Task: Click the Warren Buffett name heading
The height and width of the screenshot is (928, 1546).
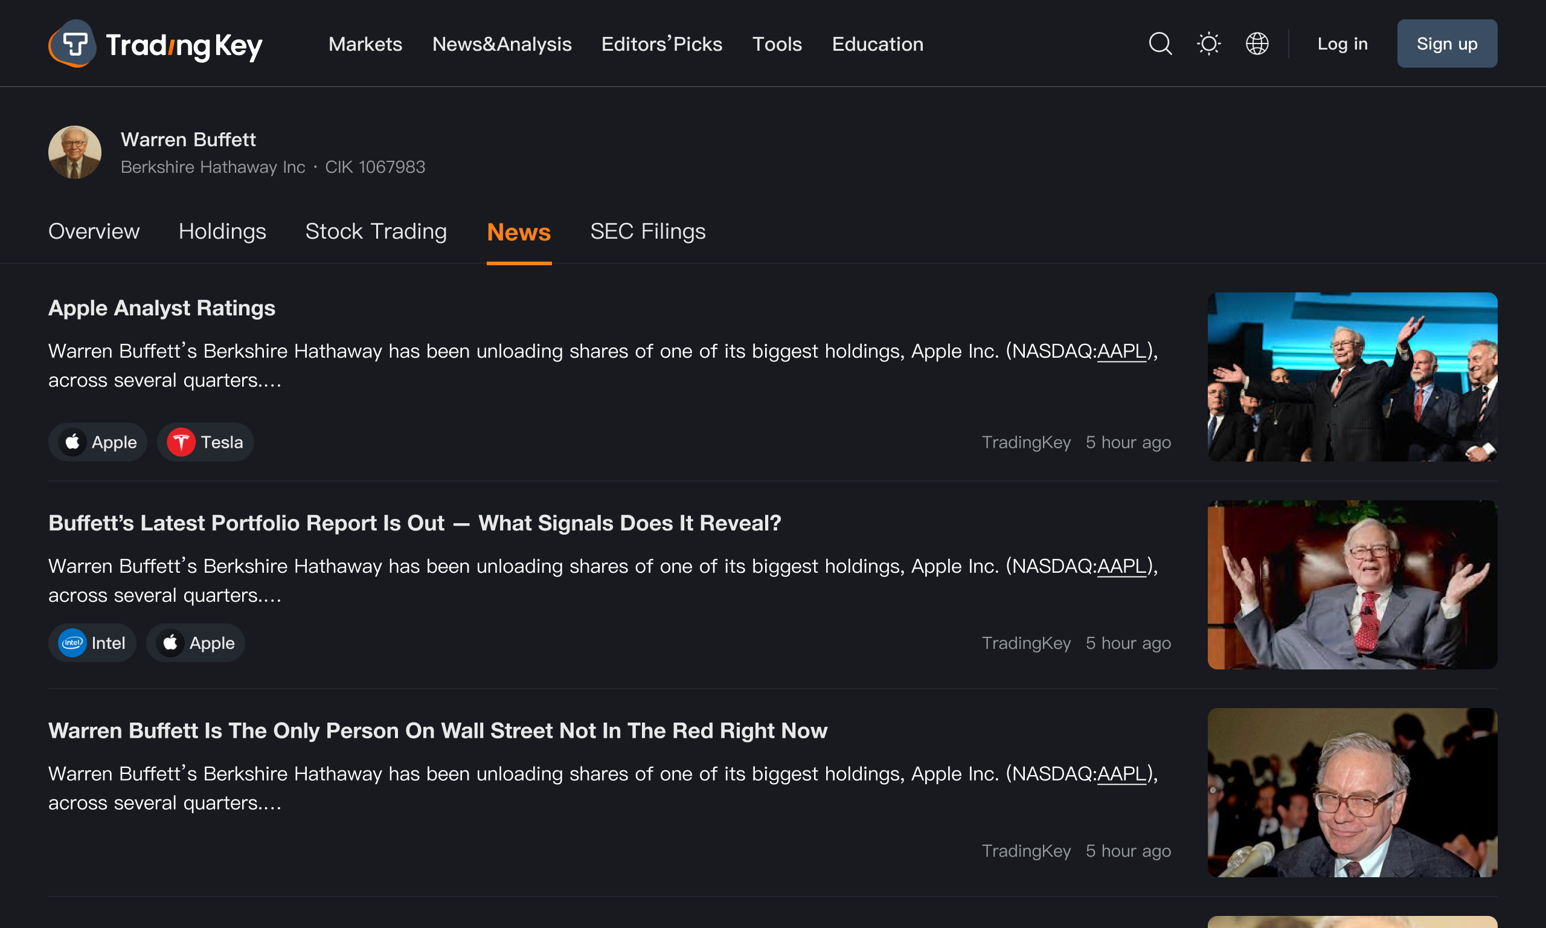Action: [x=188, y=140]
